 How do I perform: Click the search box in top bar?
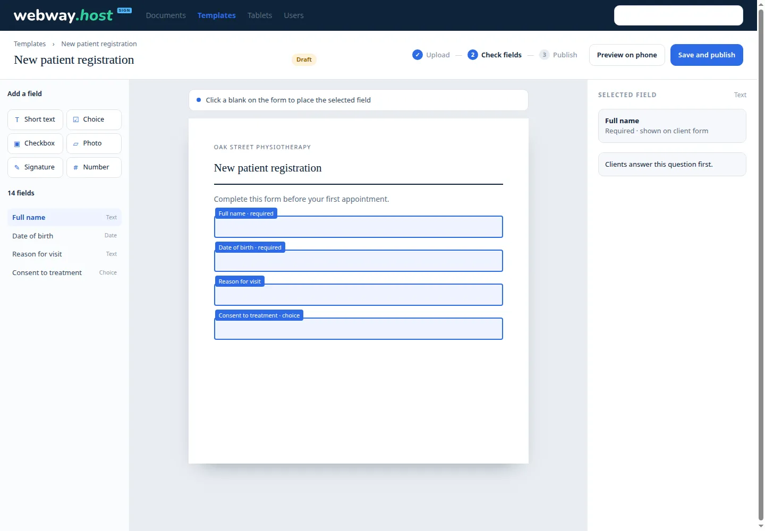point(678,15)
